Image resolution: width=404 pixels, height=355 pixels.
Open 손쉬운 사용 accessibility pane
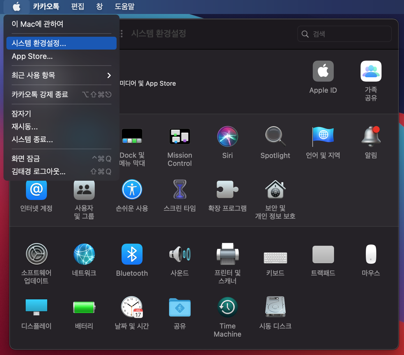click(x=132, y=196)
